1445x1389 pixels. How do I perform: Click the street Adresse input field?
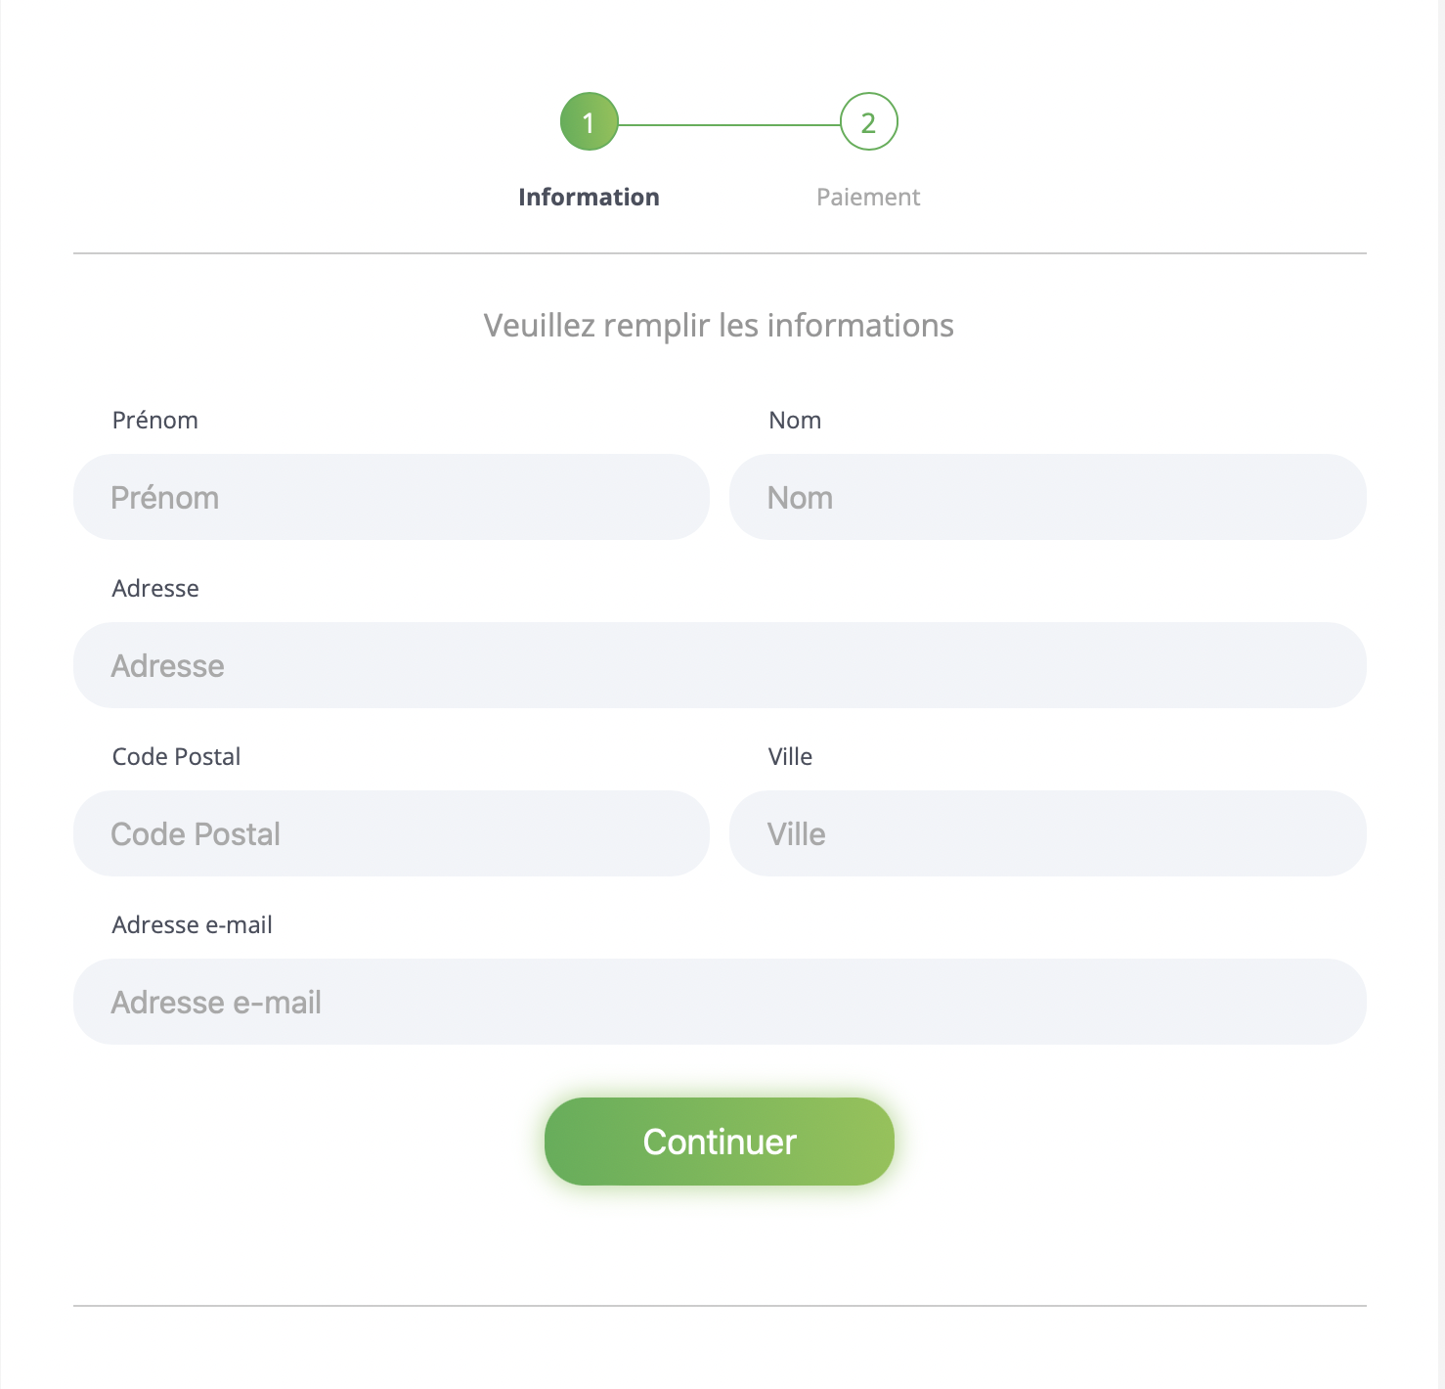pos(720,665)
